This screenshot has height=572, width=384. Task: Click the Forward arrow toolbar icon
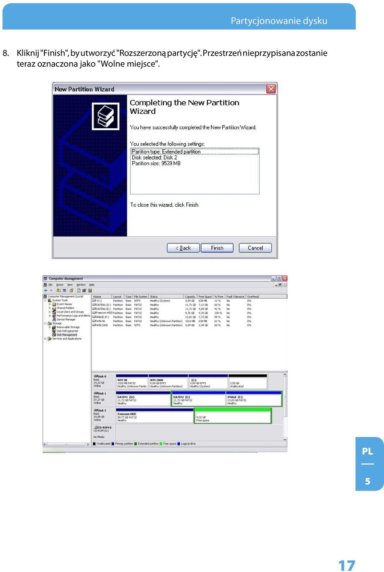point(51,290)
